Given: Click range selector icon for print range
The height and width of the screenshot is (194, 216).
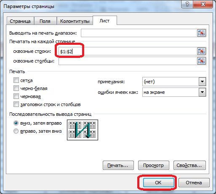Looking at the screenshot, I should point(202,33).
